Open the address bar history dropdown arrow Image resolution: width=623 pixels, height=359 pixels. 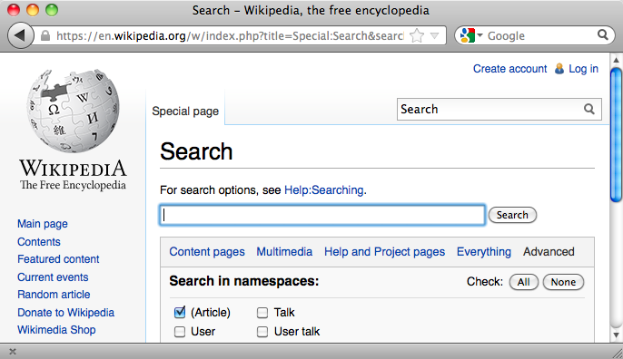(x=435, y=35)
